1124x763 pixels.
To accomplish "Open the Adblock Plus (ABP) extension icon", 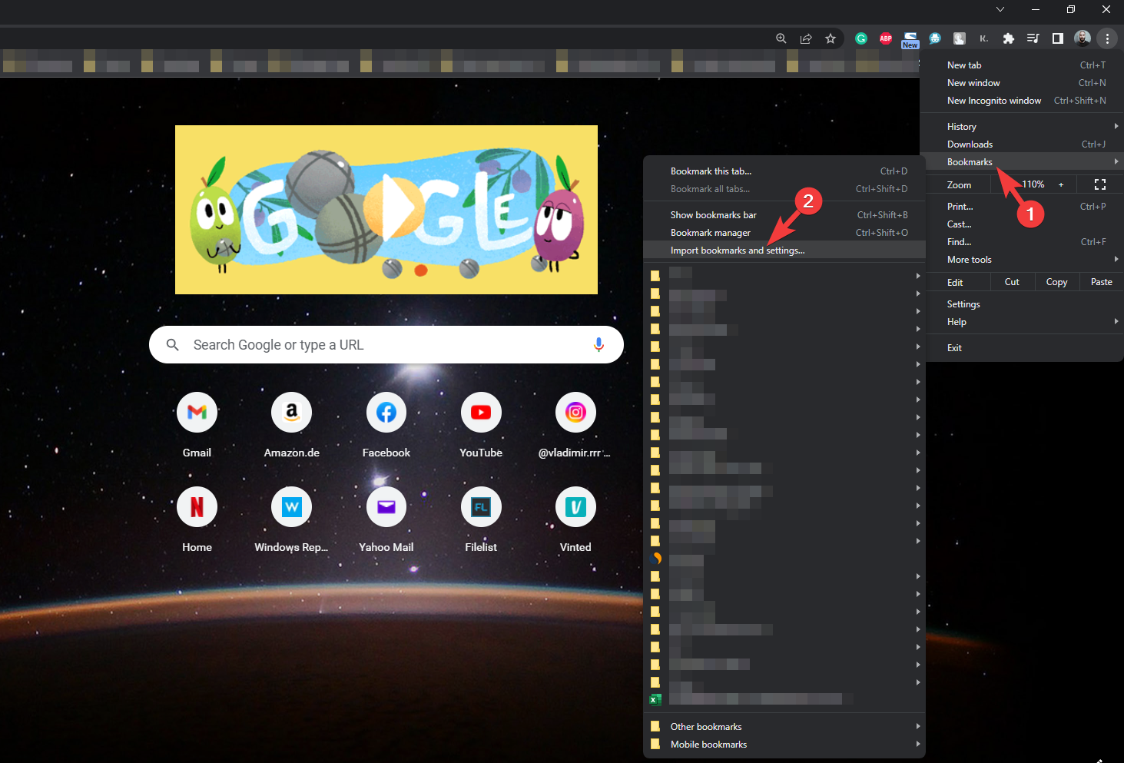I will pyautogui.click(x=886, y=38).
